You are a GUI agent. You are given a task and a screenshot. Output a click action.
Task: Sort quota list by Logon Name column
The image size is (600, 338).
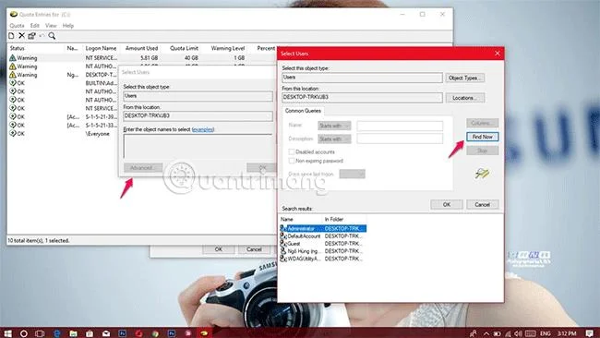(101, 48)
